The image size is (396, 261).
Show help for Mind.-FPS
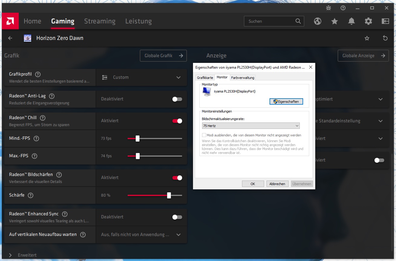pyautogui.click(x=36, y=139)
